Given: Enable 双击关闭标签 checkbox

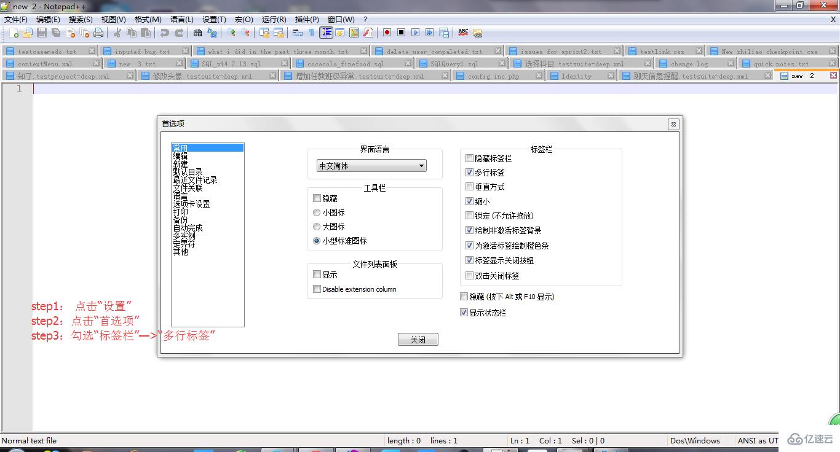Looking at the screenshot, I should (x=470, y=276).
